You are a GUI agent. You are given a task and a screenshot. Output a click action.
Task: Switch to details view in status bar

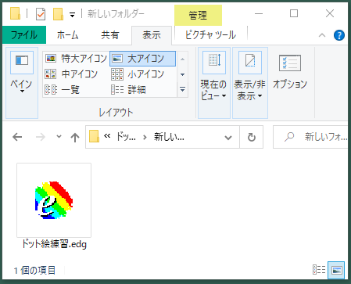tap(319, 270)
